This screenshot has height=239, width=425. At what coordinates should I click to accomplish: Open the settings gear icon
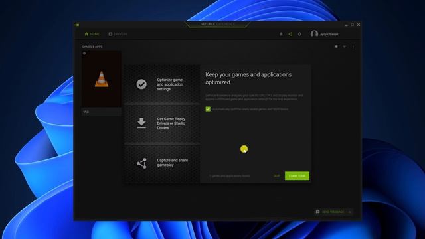click(x=299, y=34)
